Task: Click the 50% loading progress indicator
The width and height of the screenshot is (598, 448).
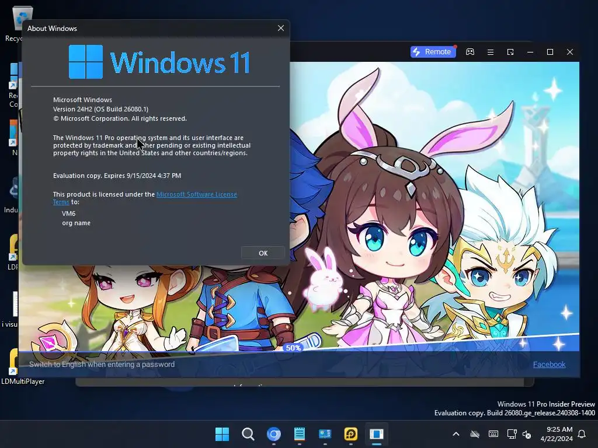Action: click(293, 348)
